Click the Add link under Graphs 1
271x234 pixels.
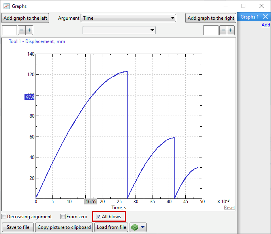266,25
